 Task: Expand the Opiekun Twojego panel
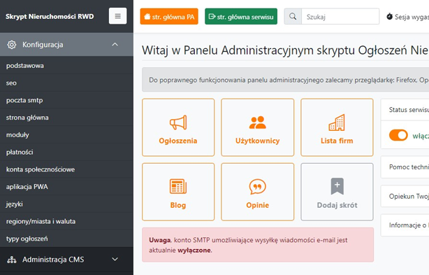pyautogui.click(x=405, y=196)
